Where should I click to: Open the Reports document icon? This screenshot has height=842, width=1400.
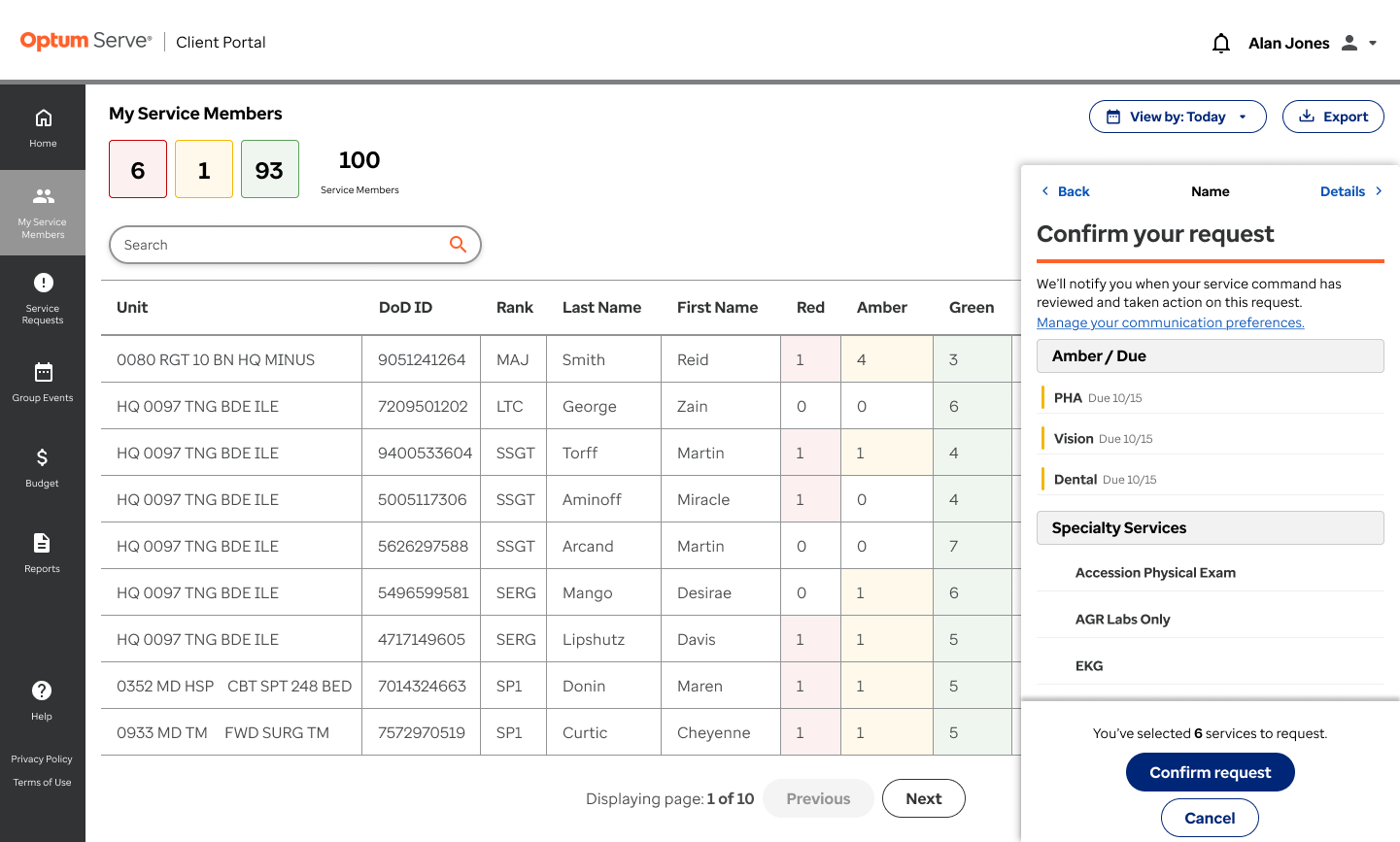43,543
